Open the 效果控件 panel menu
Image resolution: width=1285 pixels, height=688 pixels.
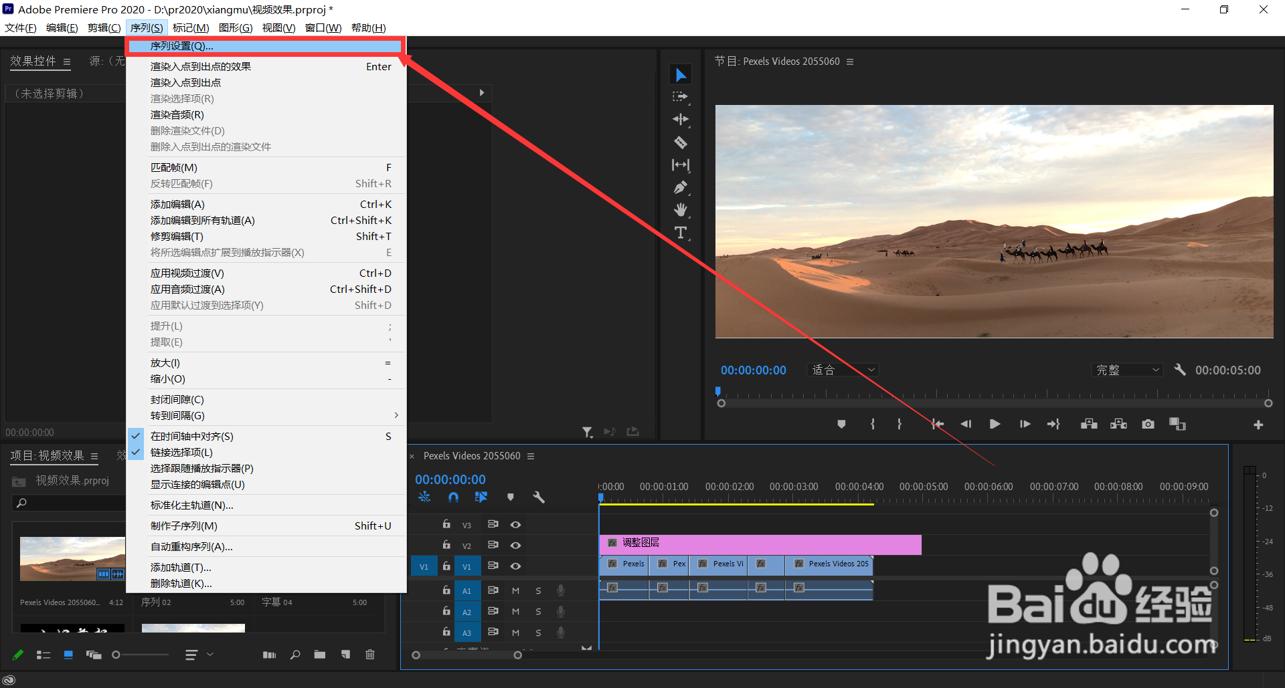(x=67, y=62)
